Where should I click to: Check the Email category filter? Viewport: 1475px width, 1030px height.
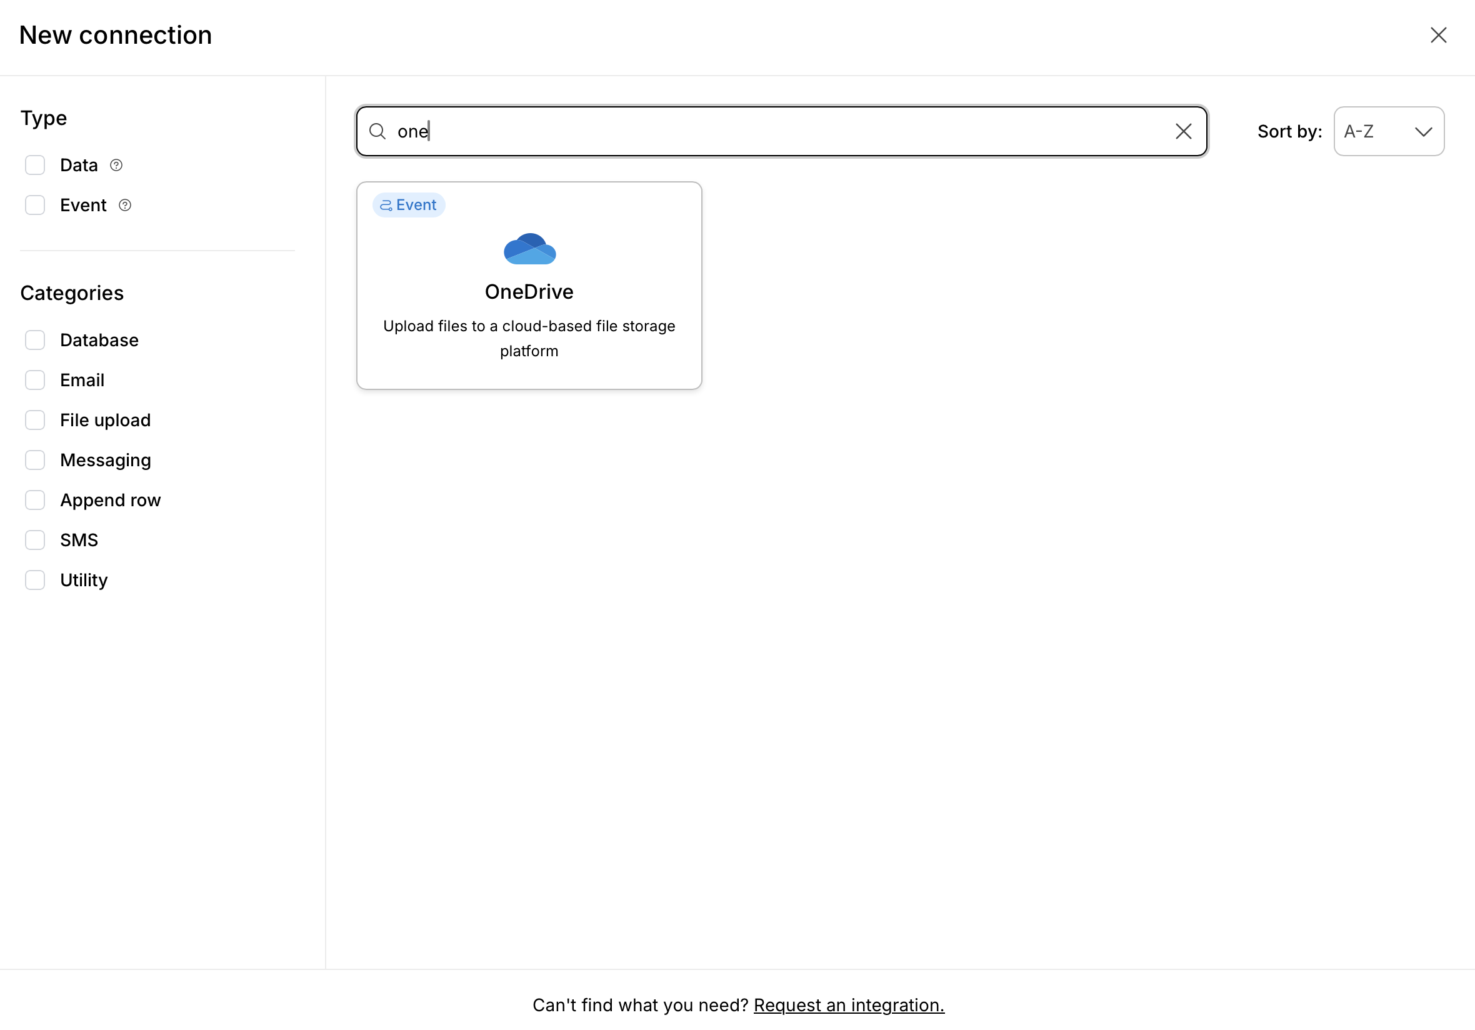point(35,380)
